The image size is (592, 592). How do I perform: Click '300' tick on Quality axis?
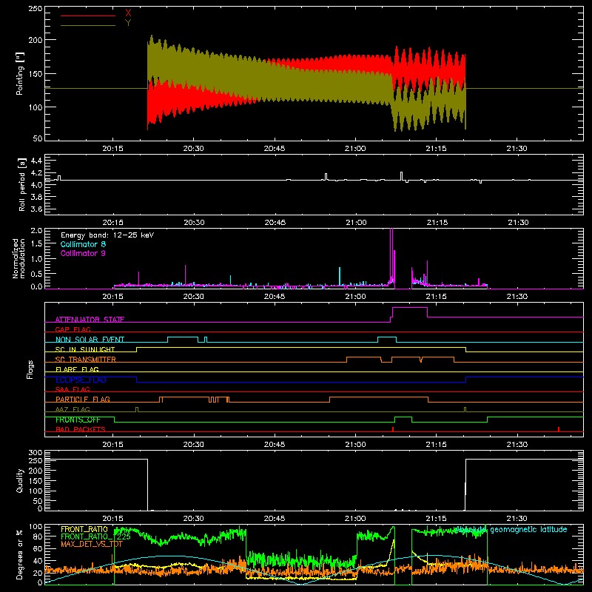coord(36,453)
